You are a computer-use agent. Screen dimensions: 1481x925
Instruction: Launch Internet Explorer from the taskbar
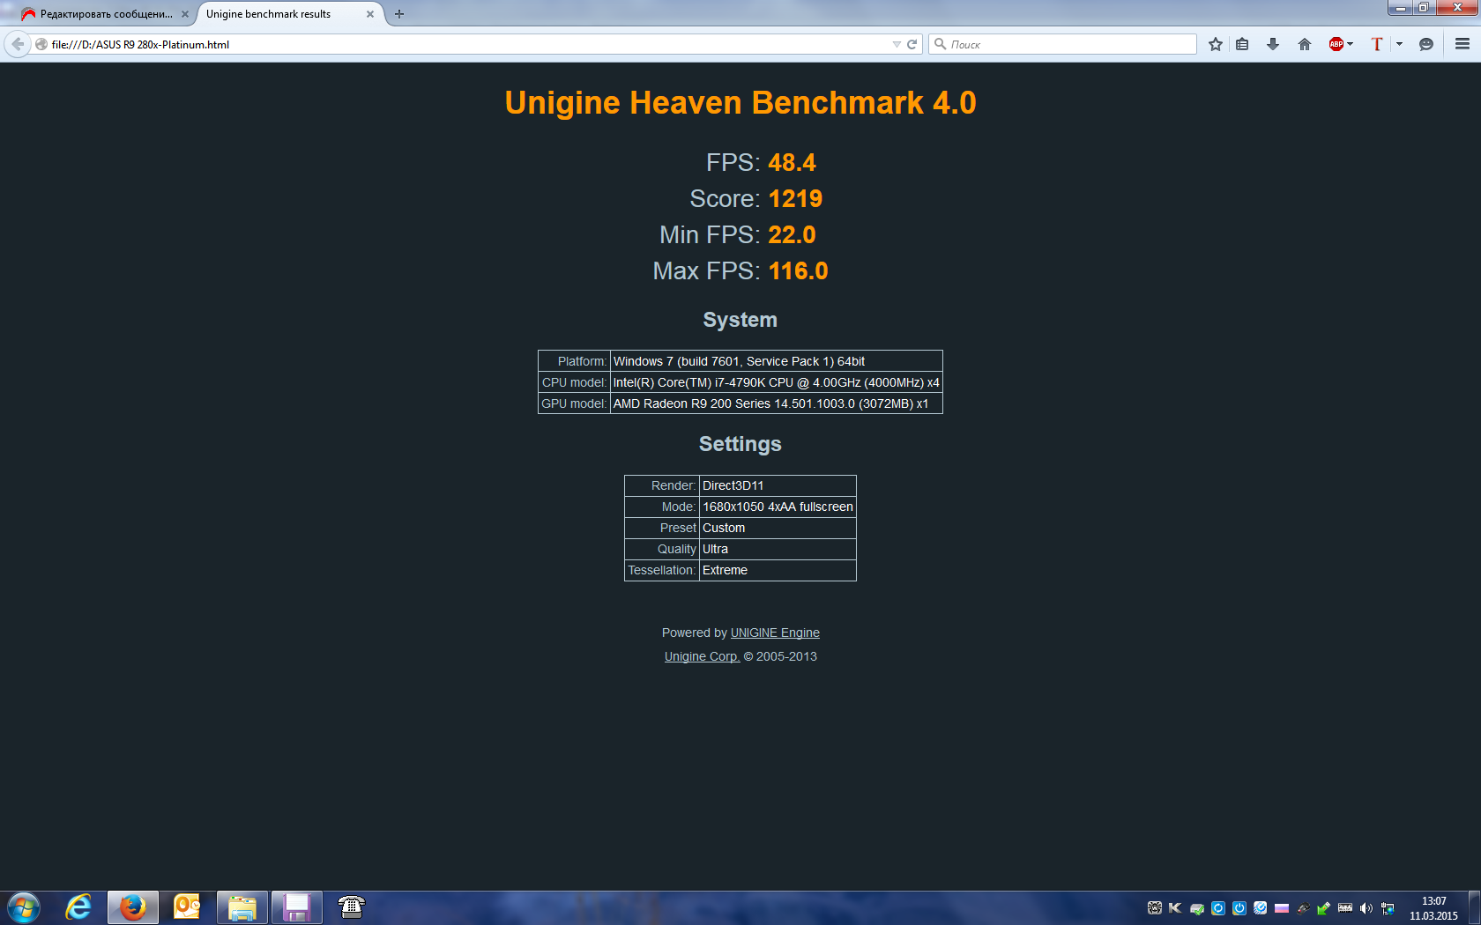tap(78, 907)
